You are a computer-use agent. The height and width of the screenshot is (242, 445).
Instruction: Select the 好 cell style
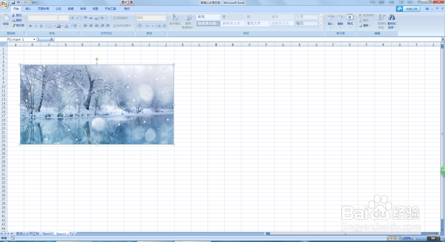click(257, 17)
